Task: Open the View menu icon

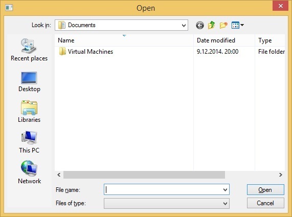Action: [x=238, y=25]
